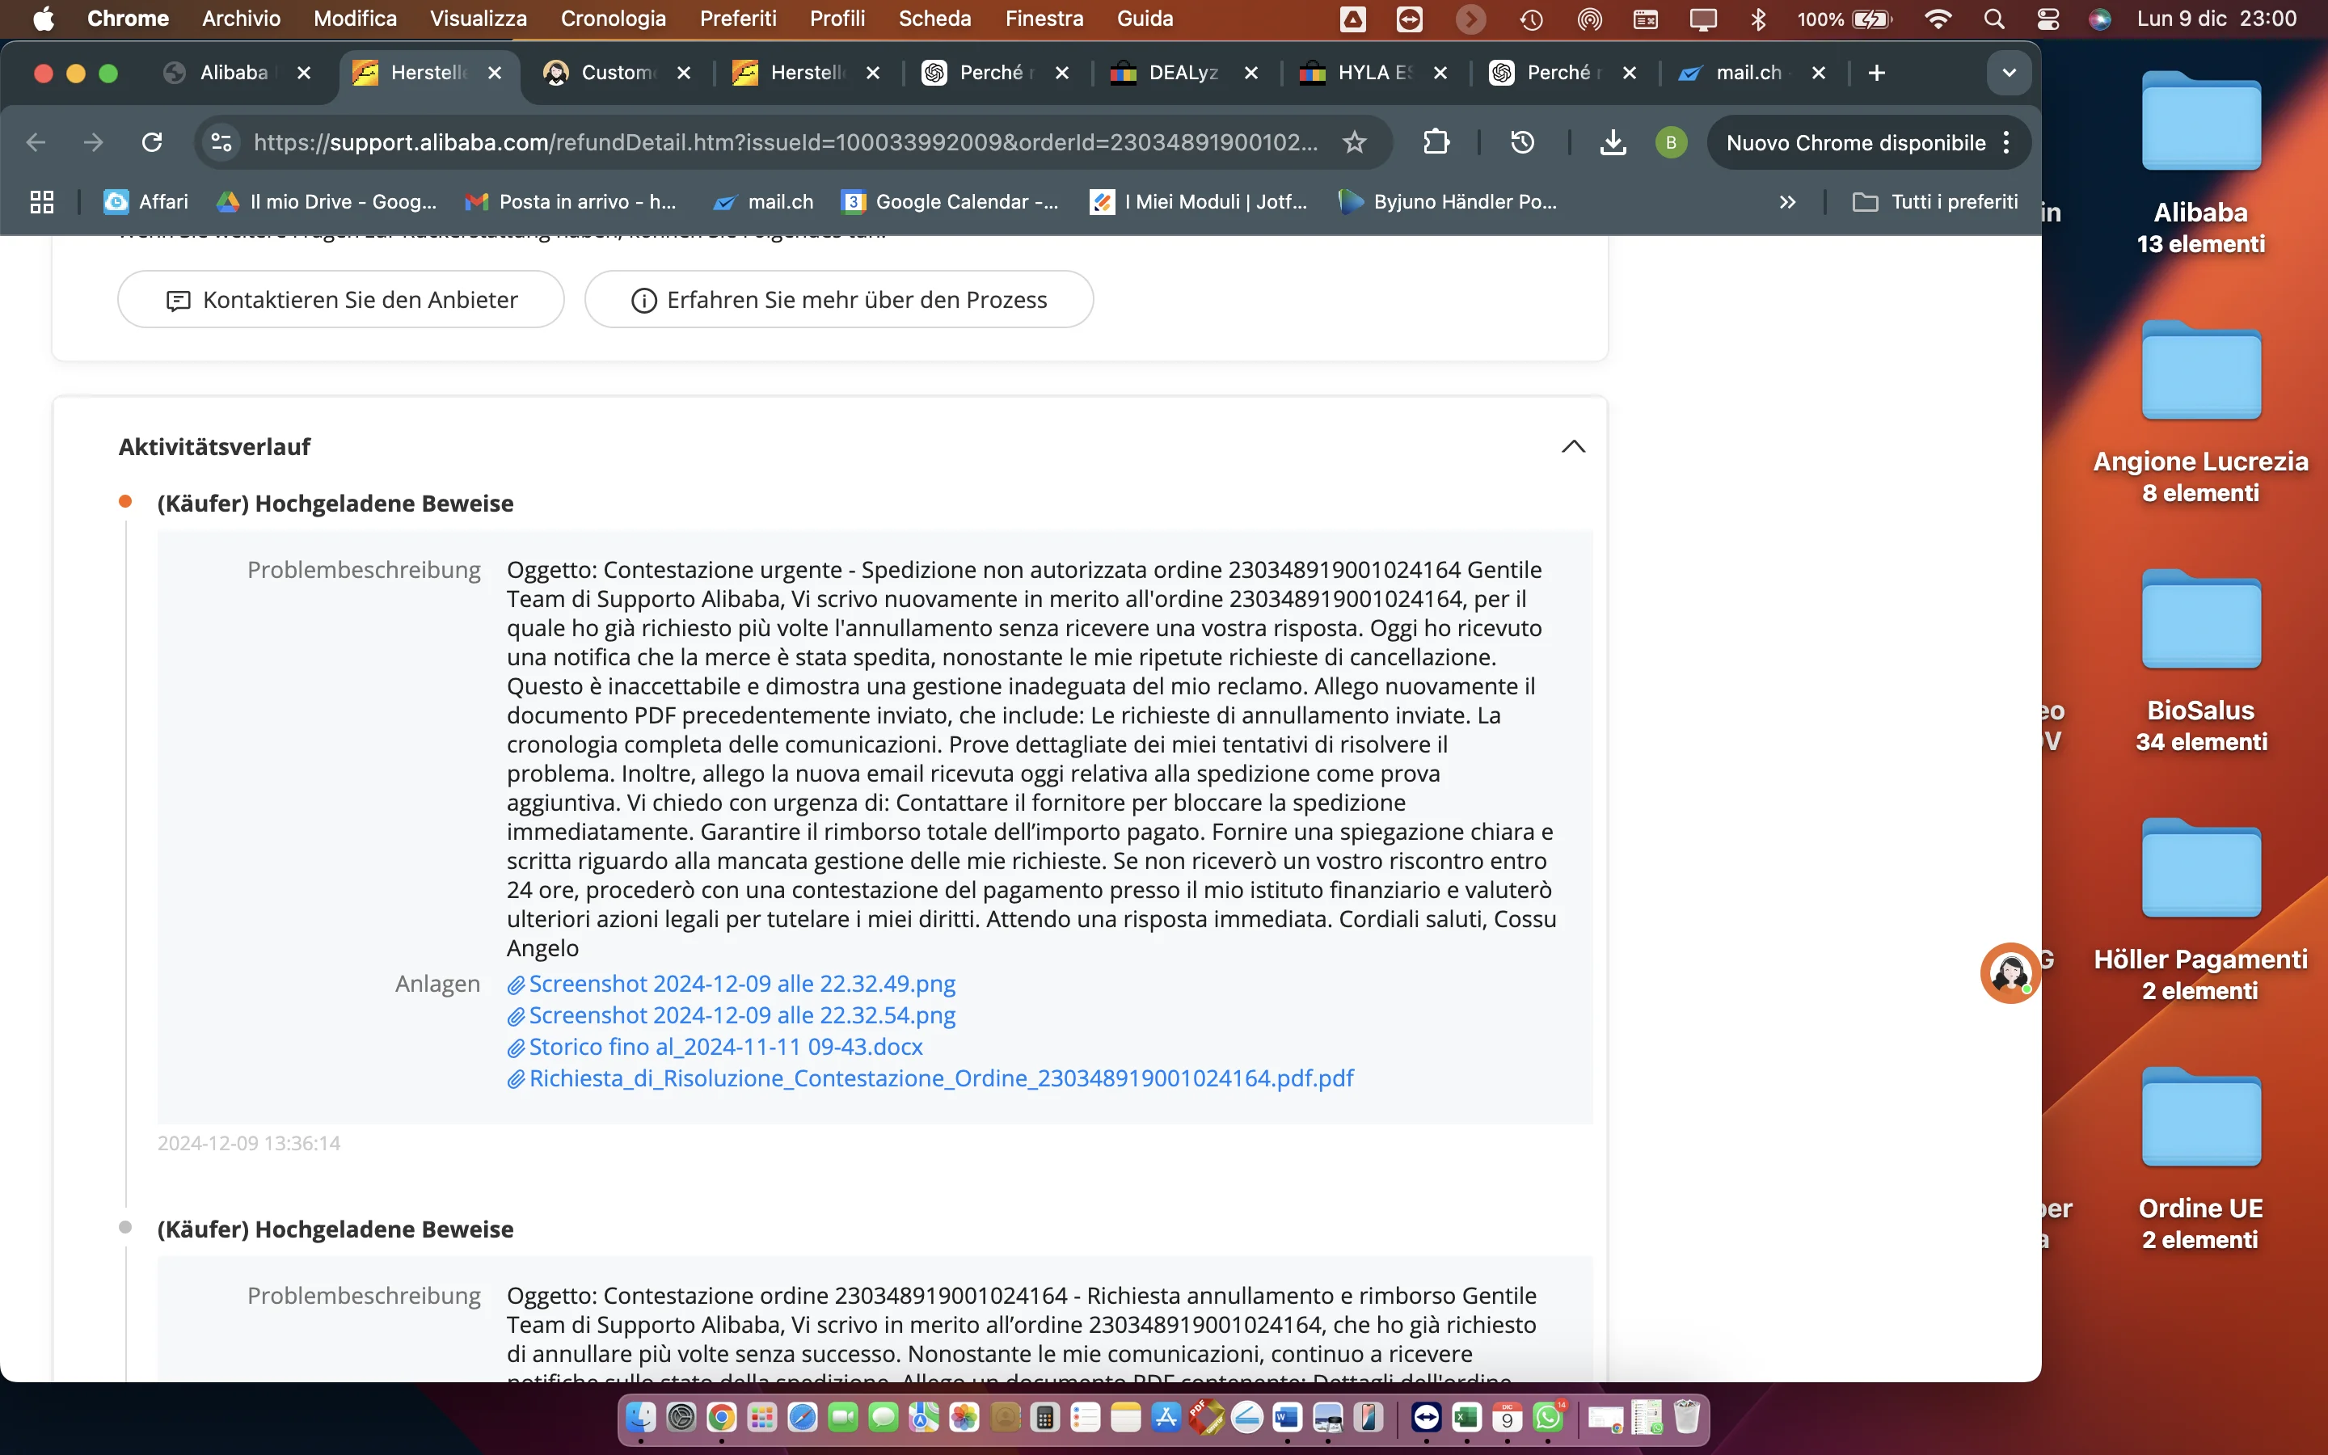Click the URL address field
Screen dimensions: 2328x1455
(x=784, y=142)
